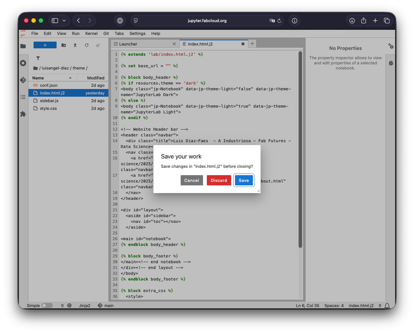Open the notifications bell in status bar
Viewport: 414px width, 333px height.
(x=387, y=305)
